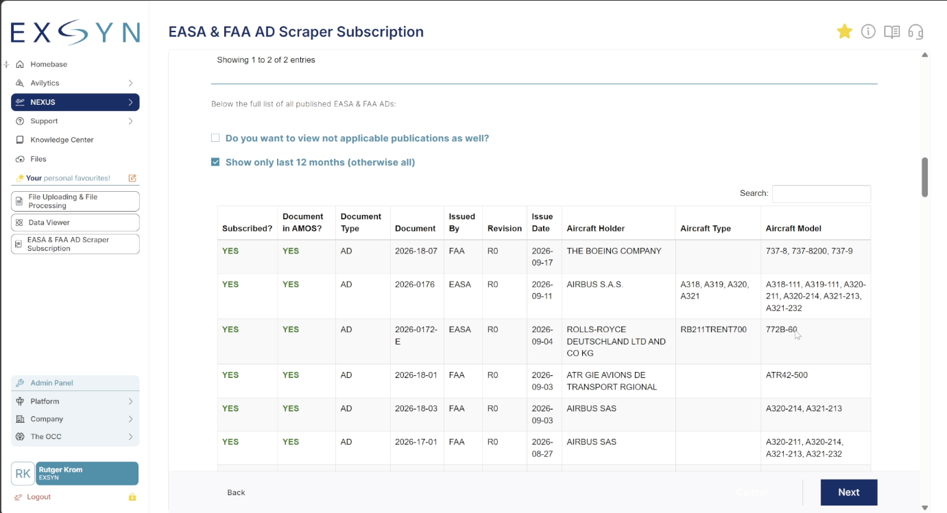Click ATR42-500 aircraft model cell
This screenshot has height=513, width=947.
tap(815, 381)
